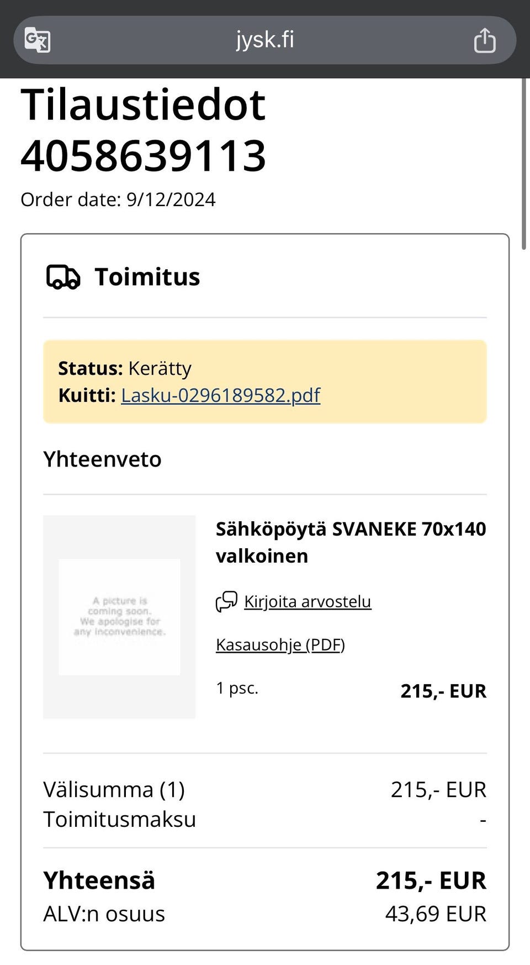Click the ALV:n osuus amount 43,69 EUR

(436, 914)
